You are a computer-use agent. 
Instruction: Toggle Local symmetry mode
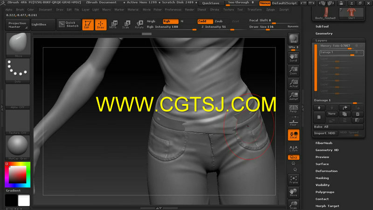294,135
